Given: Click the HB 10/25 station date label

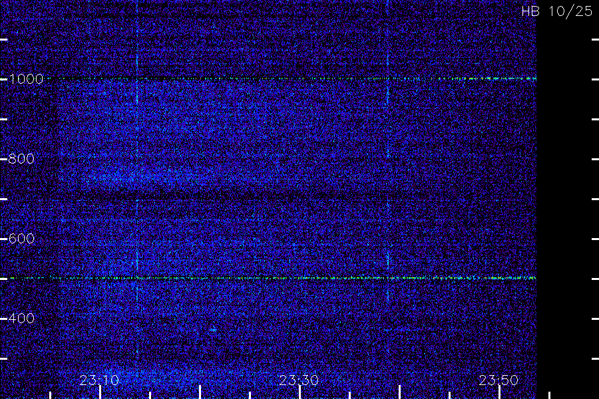Looking at the screenshot, I should pyautogui.click(x=557, y=11).
